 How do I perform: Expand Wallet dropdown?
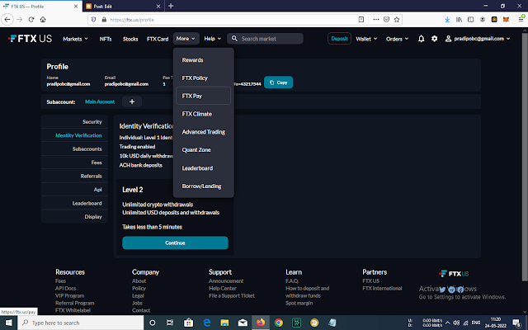(x=366, y=39)
